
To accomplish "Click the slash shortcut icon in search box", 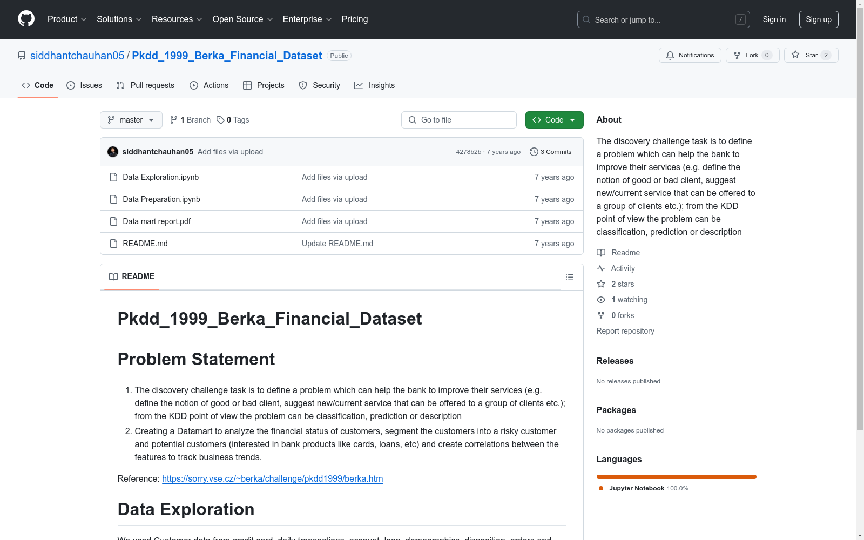I will (x=740, y=19).
